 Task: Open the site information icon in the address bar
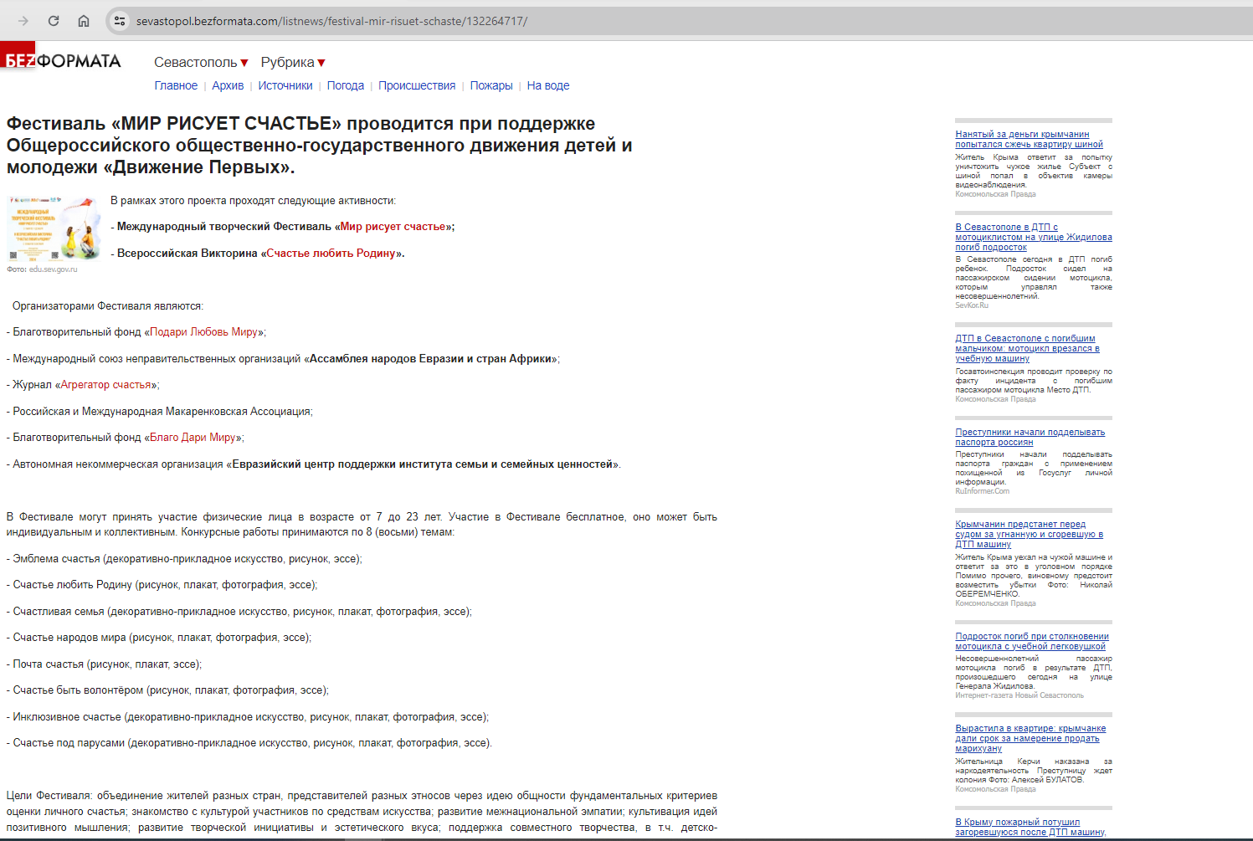[x=120, y=21]
